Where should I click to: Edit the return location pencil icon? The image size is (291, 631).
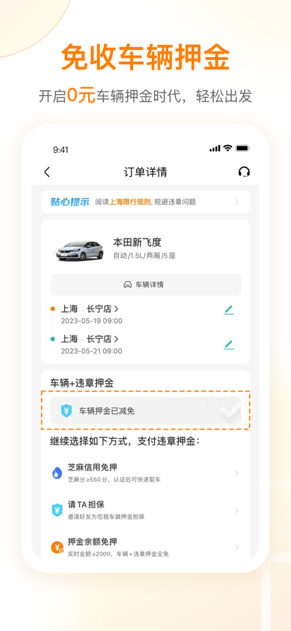pos(228,344)
